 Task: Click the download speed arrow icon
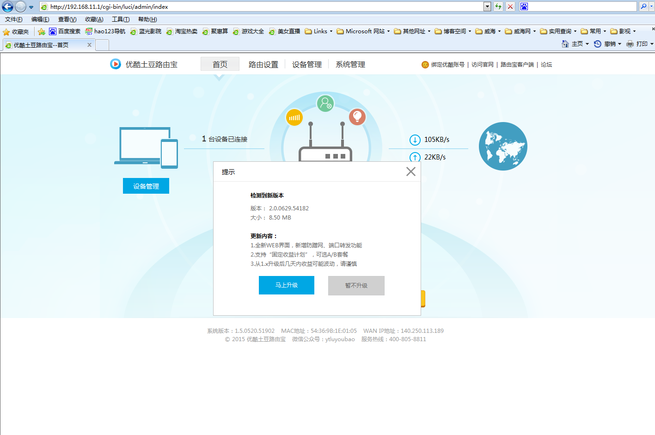[x=415, y=140]
